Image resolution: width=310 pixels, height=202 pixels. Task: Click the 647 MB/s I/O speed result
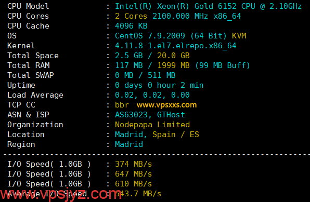pyautogui.click(x=134, y=174)
